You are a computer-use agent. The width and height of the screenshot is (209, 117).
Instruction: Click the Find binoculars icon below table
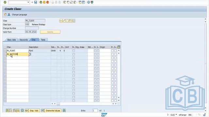pyautogui.click(x=64, y=110)
